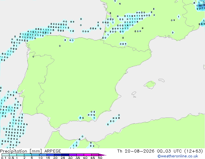This screenshot has width=205, height=159.
Task: Click the 40–45 mm magenta swatch
Action: point(88,155)
